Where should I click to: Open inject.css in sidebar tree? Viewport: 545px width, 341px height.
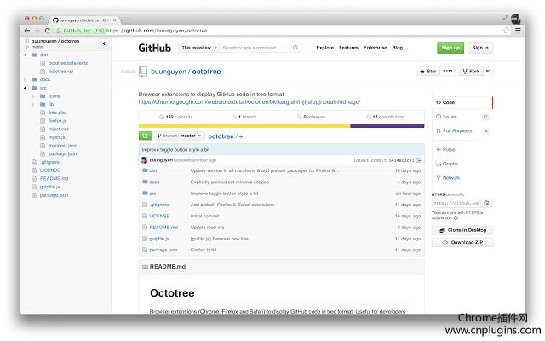pyautogui.click(x=59, y=129)
